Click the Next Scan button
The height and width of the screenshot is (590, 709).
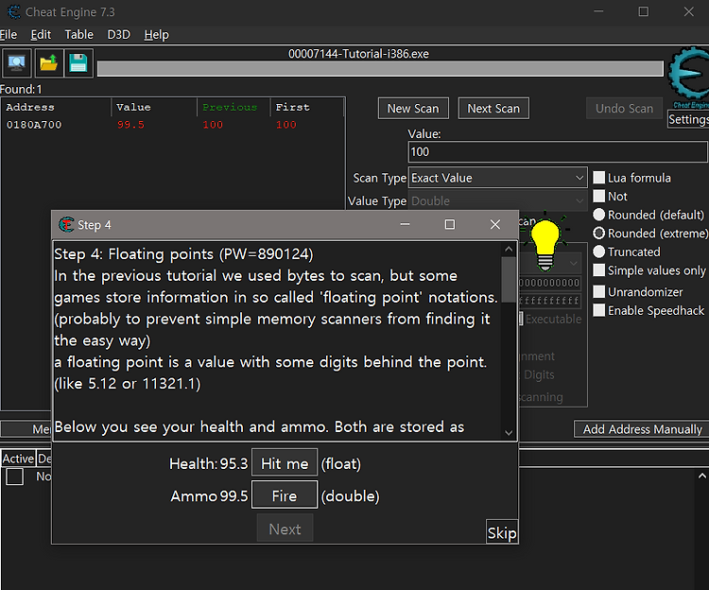(x=493, y=109)
